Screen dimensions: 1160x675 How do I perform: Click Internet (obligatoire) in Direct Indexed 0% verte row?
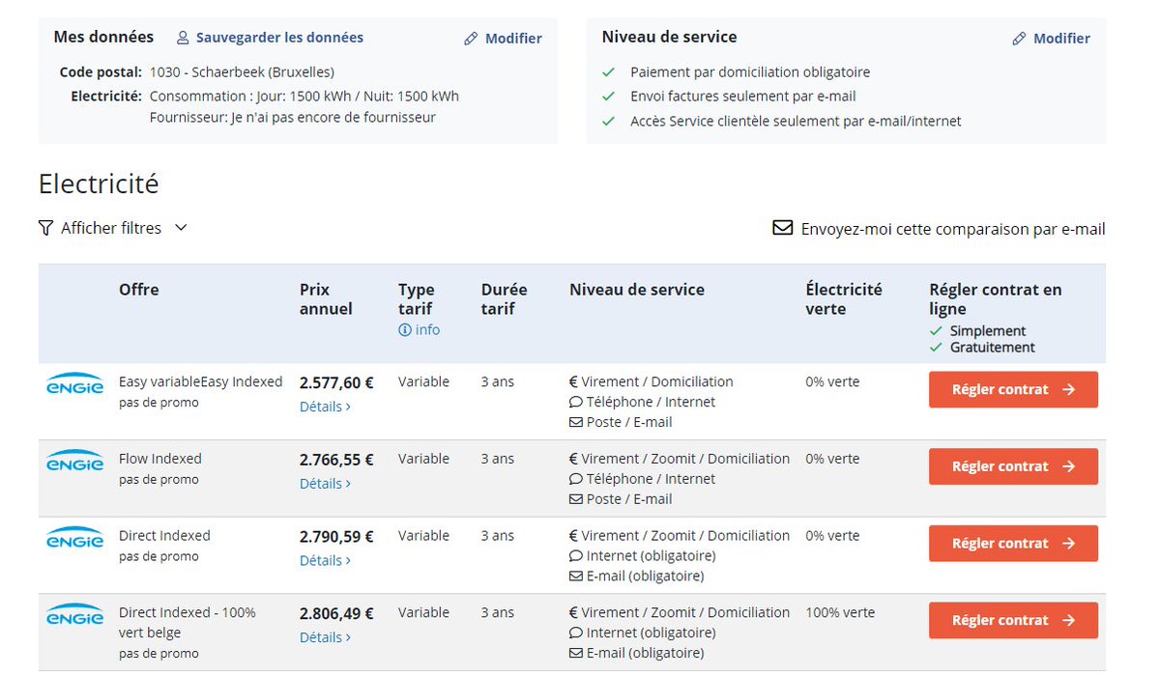[x=651, y=555]
